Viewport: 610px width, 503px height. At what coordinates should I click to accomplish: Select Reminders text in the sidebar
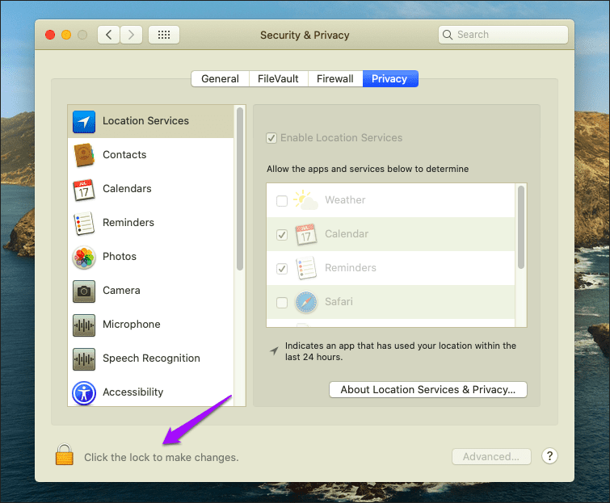pyautogui.click(x=128, y=222)
